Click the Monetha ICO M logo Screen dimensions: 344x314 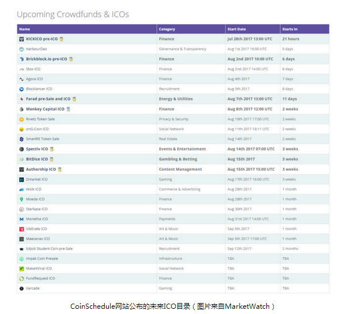21,219
